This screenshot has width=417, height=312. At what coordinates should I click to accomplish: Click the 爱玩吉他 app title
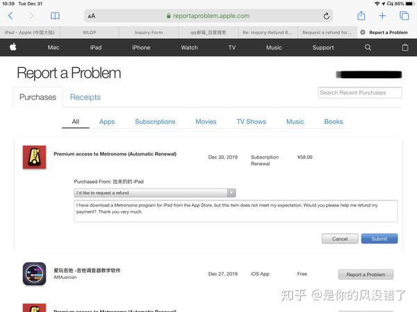(x=87, y=270)
